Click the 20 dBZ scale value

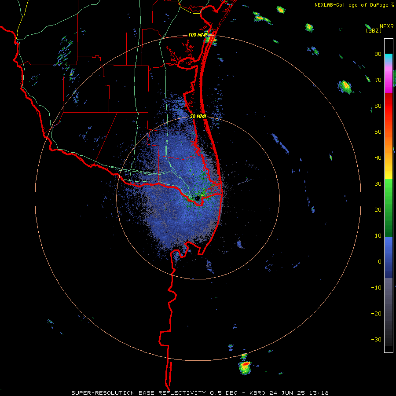[x=378, y=210]
